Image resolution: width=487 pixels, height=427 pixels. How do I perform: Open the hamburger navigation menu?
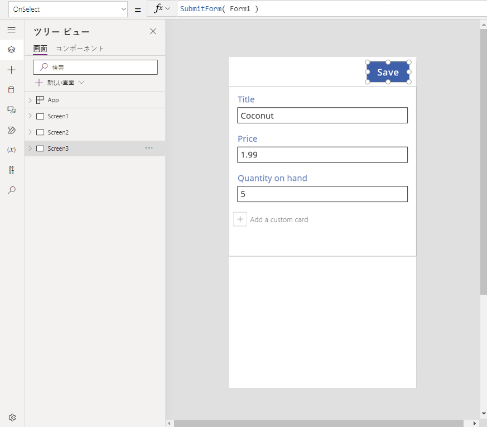[x=12, y=30]
